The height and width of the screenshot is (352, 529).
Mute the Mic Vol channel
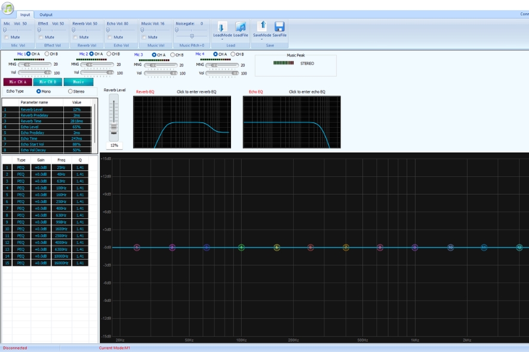click(x=7, y=37)
